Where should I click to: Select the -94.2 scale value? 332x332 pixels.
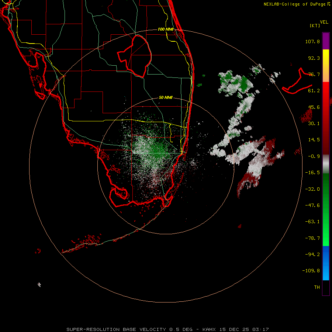(x=312, y=255)
